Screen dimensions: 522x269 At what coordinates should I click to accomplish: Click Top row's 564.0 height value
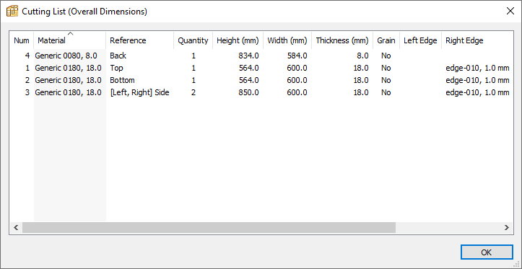[x=248, y=69]
